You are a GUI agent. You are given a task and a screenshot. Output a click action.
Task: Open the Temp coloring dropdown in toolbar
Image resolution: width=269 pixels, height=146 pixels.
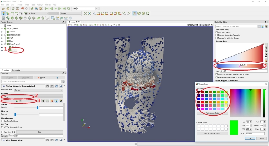click(x=38, y=13)
